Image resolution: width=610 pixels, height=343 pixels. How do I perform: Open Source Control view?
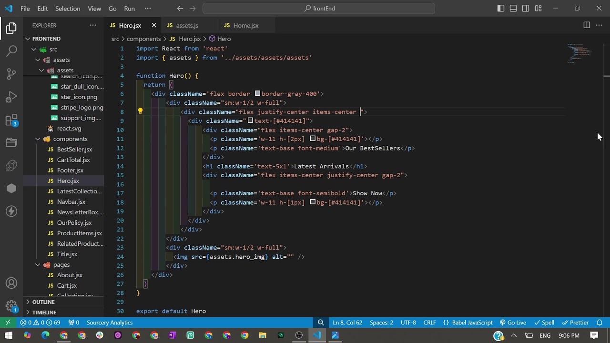11,74
